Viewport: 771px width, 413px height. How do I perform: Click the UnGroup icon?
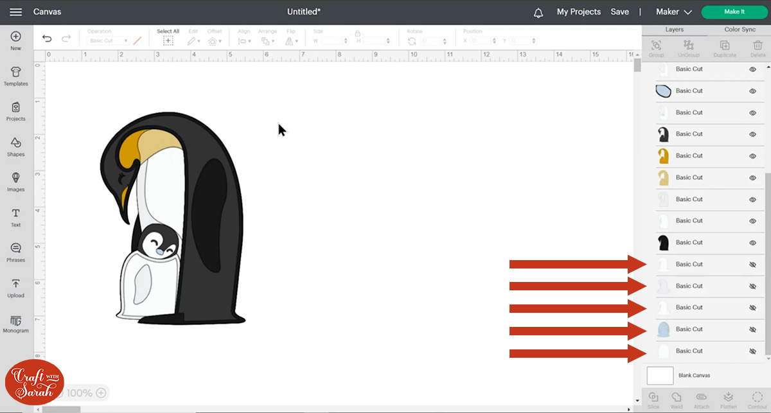point(688,45)
